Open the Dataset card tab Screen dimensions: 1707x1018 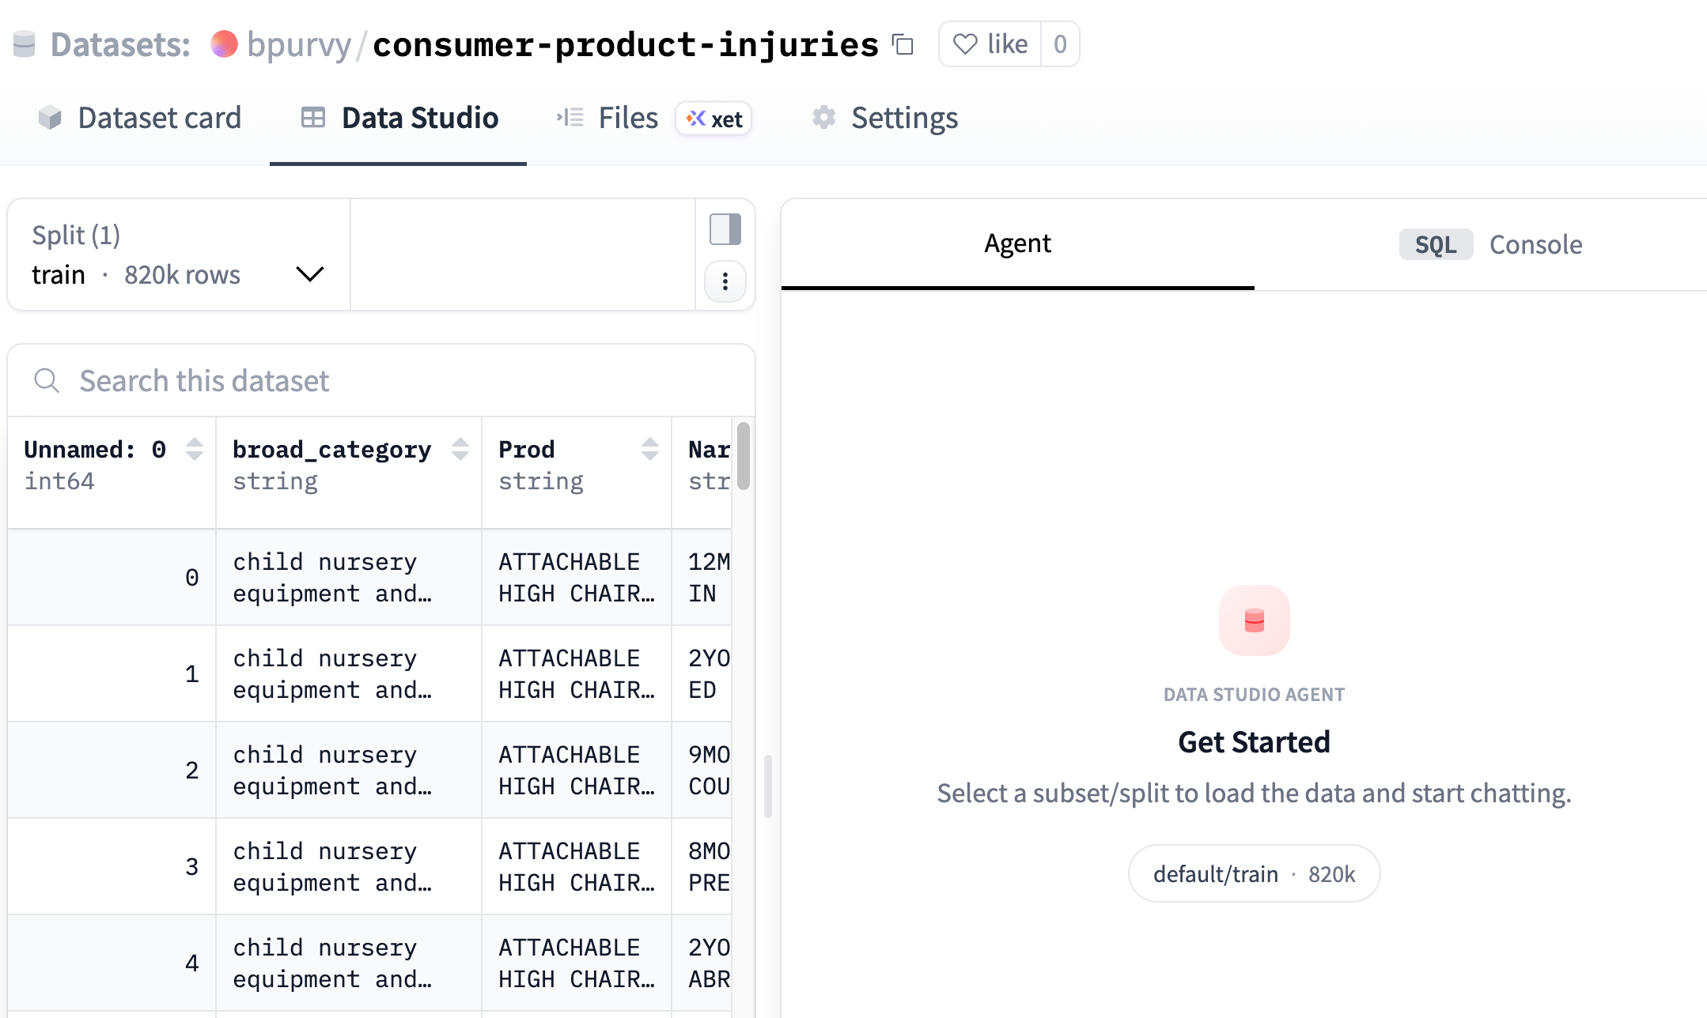pos(139,118)
